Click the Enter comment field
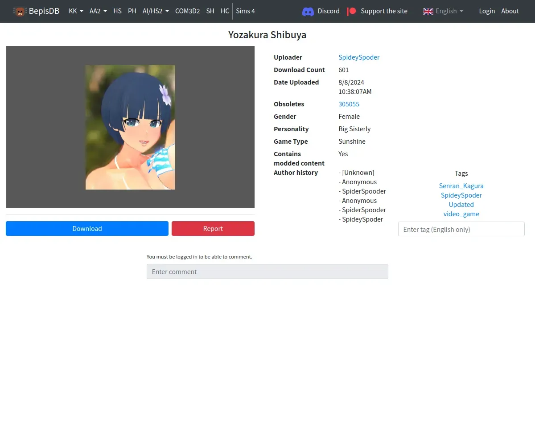 tap(267, 271)
